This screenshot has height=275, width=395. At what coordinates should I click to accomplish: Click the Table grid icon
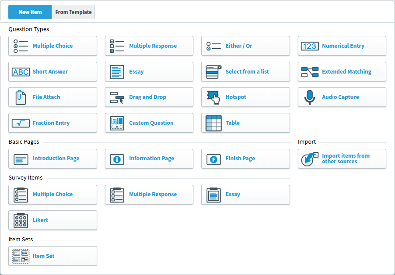(213, 123)
